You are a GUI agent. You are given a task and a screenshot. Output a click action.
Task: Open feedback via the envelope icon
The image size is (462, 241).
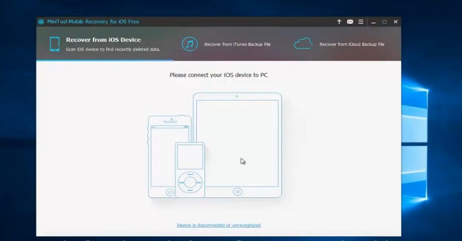pos(350,22)
